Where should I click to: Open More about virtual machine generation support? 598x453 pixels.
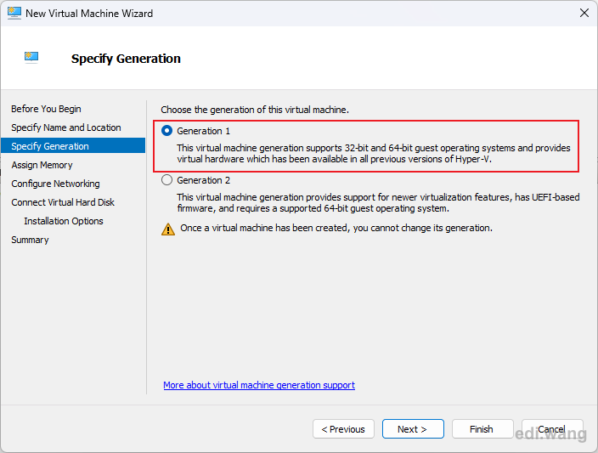click(x=259, y=385)
